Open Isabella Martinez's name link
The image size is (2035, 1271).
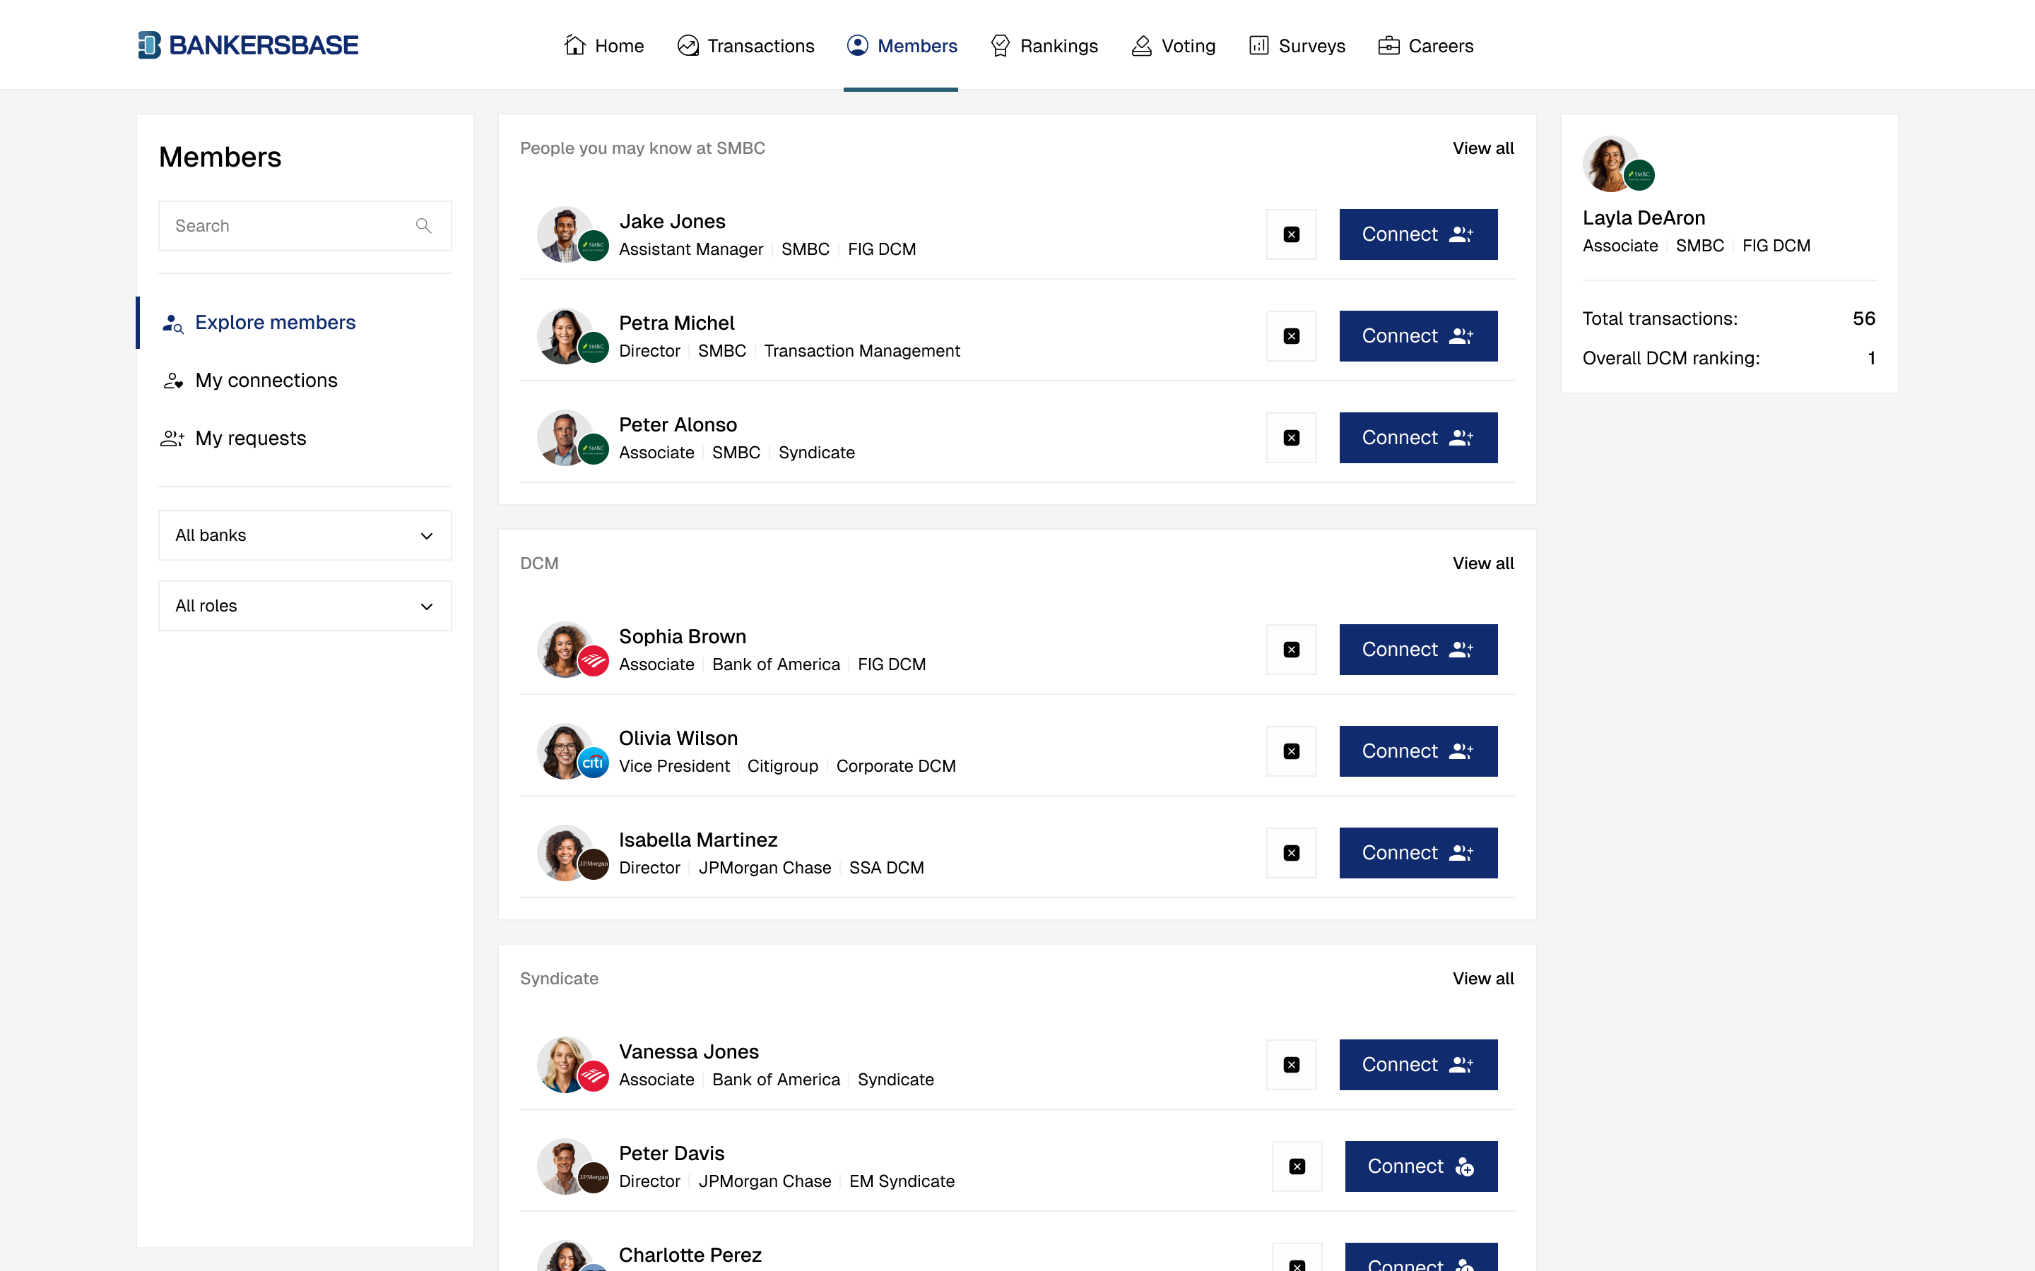(x=698, y=840)
